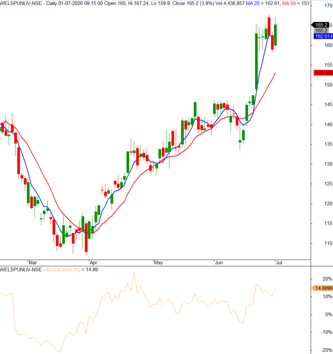Click the 170 level on price axis

328,6
